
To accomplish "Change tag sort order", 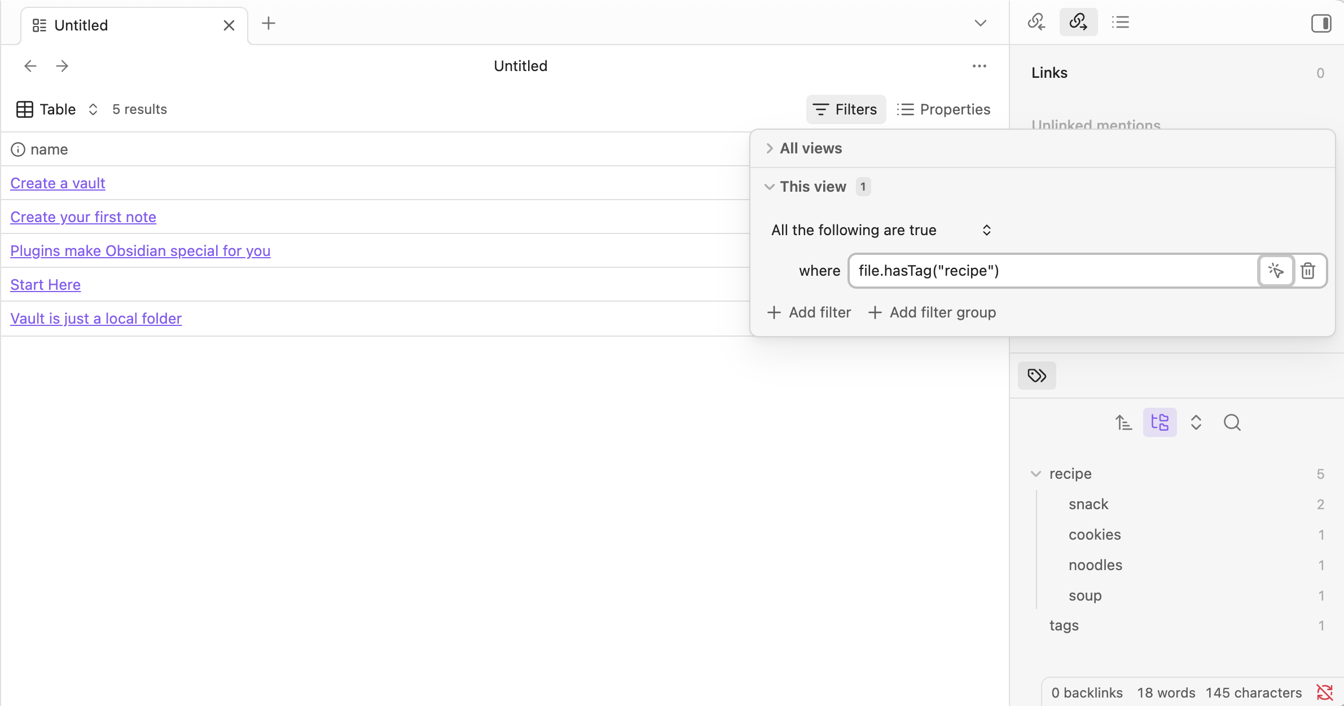I will point(1123,422).
